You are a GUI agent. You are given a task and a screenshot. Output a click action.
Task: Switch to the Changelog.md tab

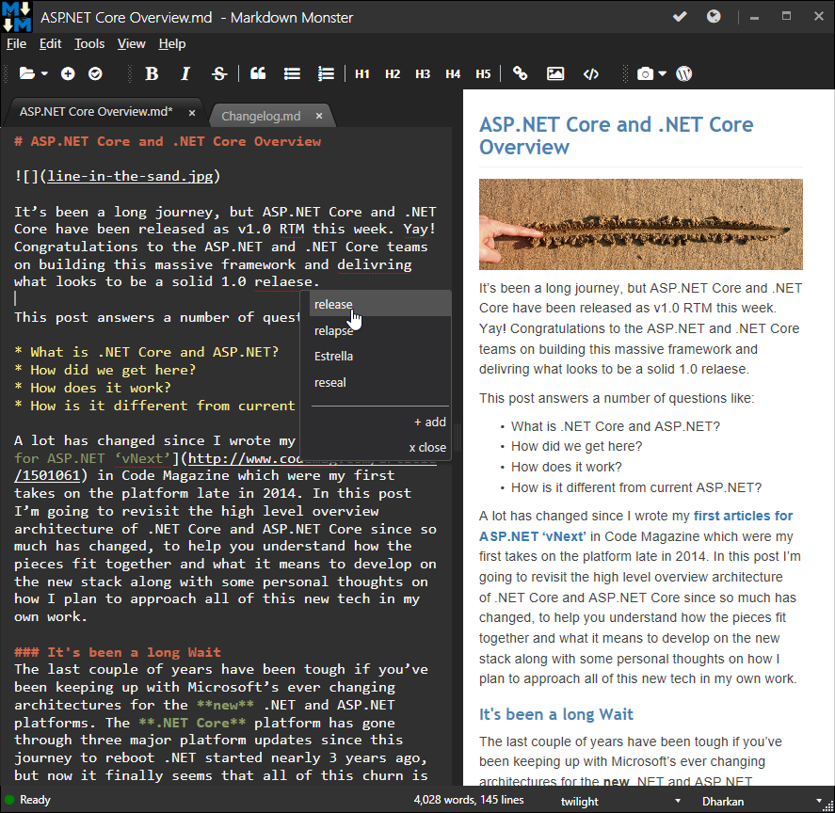pos(261,116)
